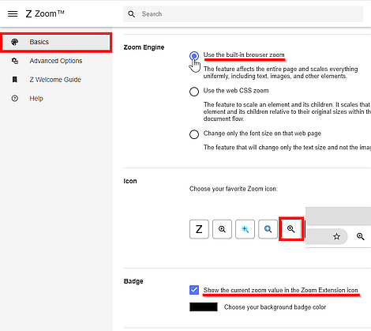Click the preview toolbar zoom icon
The height and width of the screenshot is (331, 371).
[x=361, y=236]
